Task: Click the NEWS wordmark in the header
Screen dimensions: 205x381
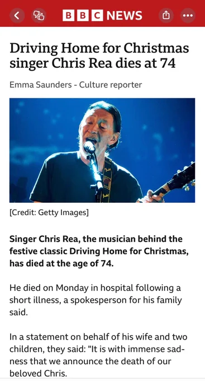Action: [125, 16]
